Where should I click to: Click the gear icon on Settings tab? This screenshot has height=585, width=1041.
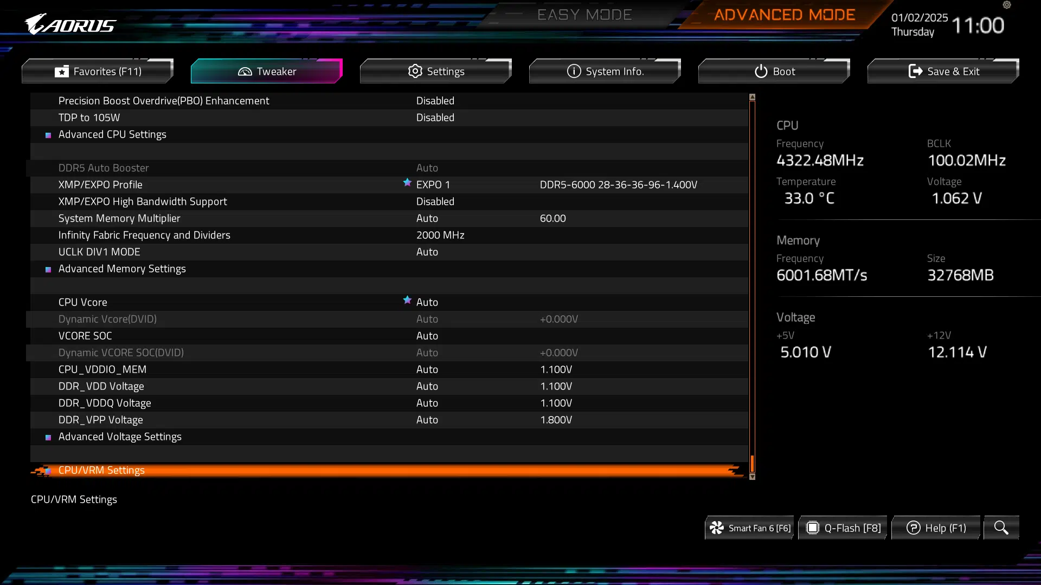(x=415, y=71)
